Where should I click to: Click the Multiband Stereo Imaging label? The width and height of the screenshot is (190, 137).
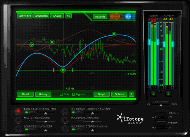[89, 126]
